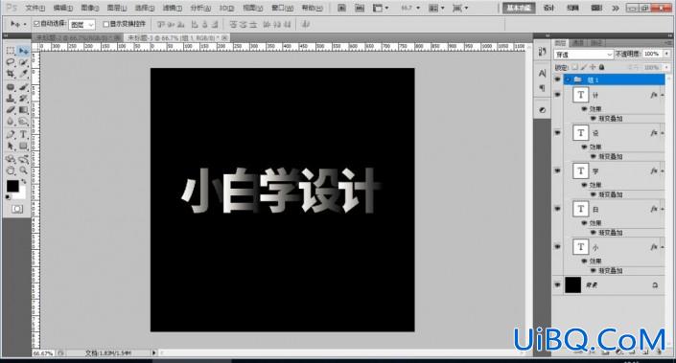
Task: Select the Clone Stamp tool
Action: [11, 99]
